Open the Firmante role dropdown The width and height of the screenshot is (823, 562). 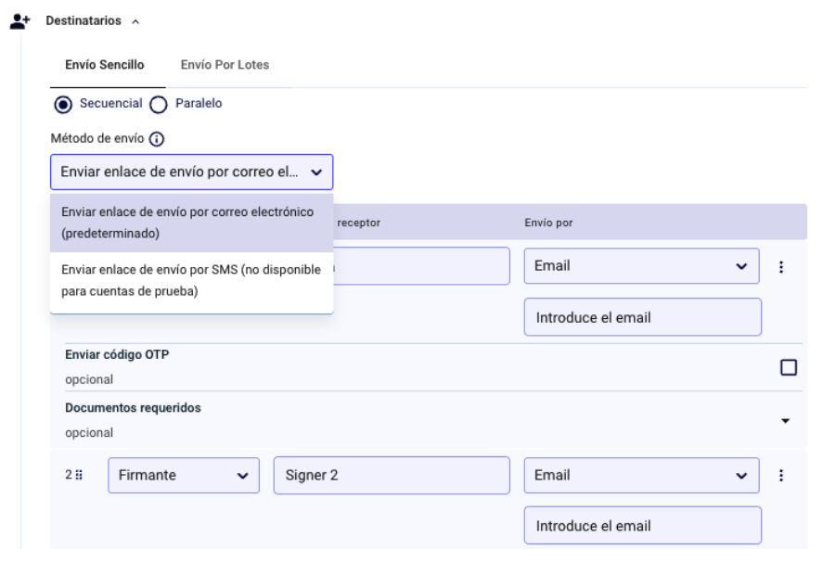pos(184,476)
